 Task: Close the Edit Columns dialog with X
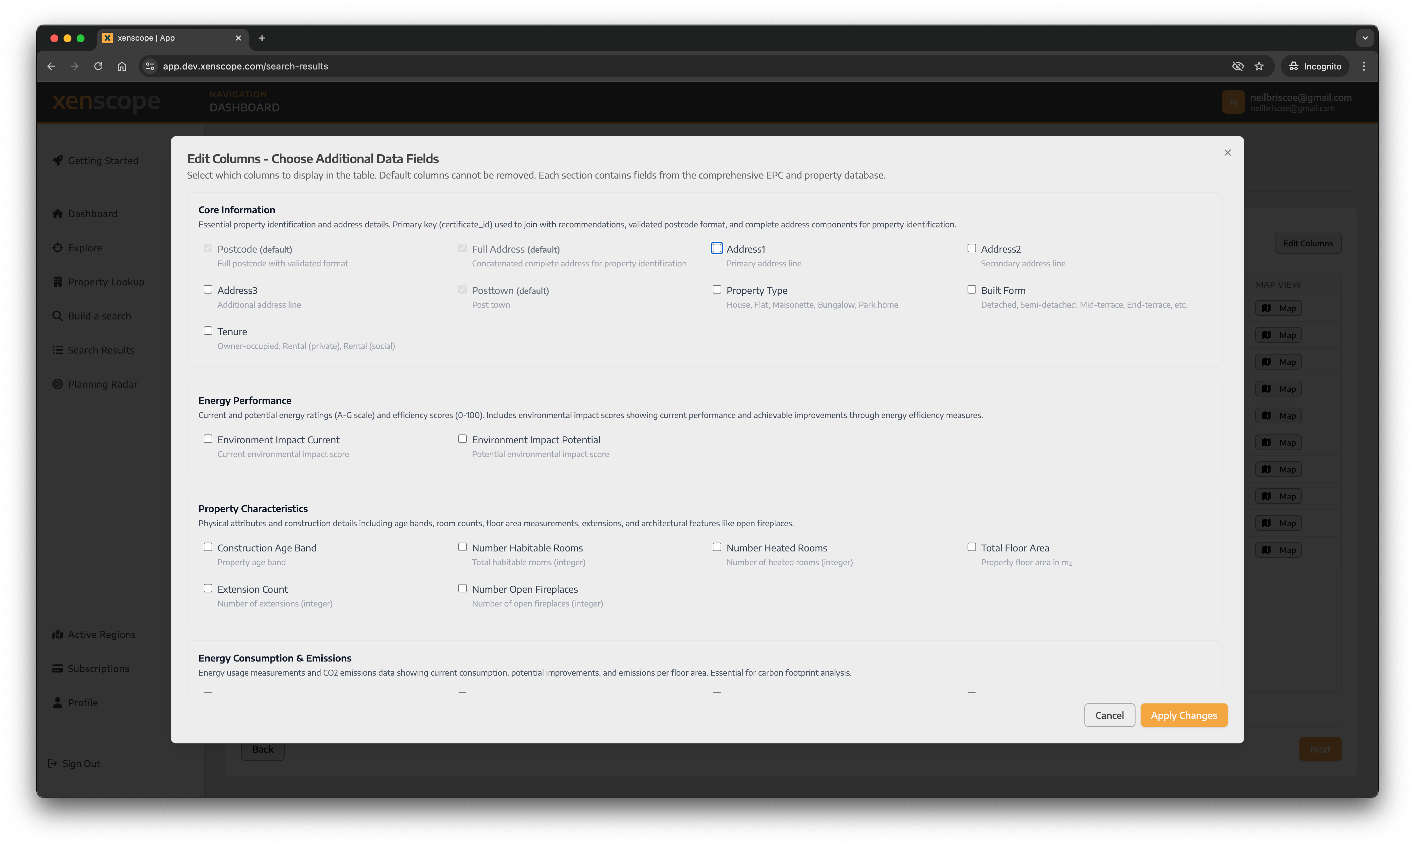[x=1227, y=153]
